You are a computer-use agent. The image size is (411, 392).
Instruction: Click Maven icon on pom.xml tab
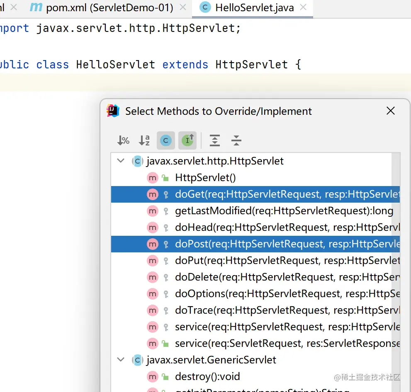[36, 7]
